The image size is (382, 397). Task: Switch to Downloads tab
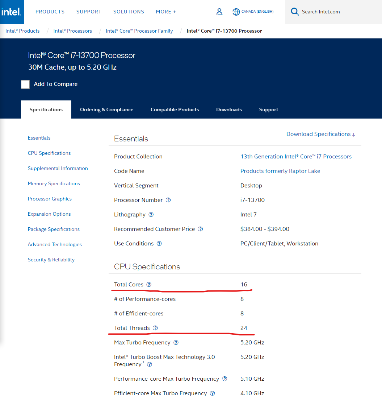229,109
